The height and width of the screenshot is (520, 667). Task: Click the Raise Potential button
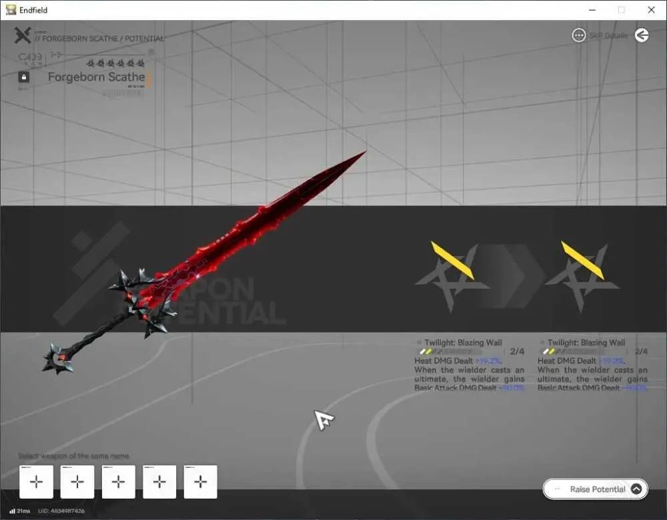[596, 489]
